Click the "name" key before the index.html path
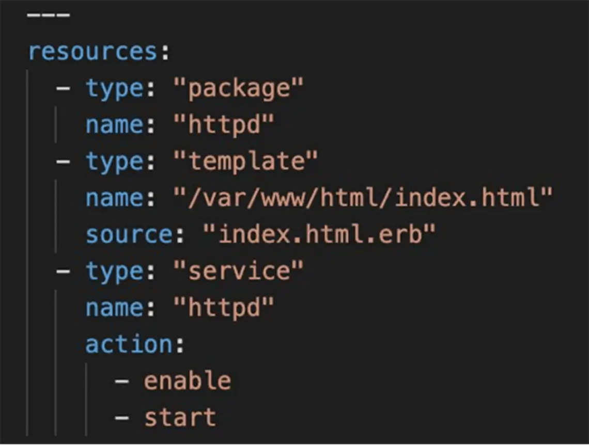This screenshot has height=445, width=589. point(115,198)
